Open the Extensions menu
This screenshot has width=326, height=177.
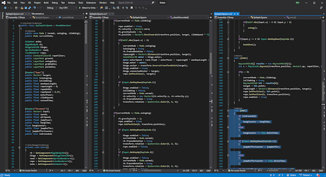[91, 3]
